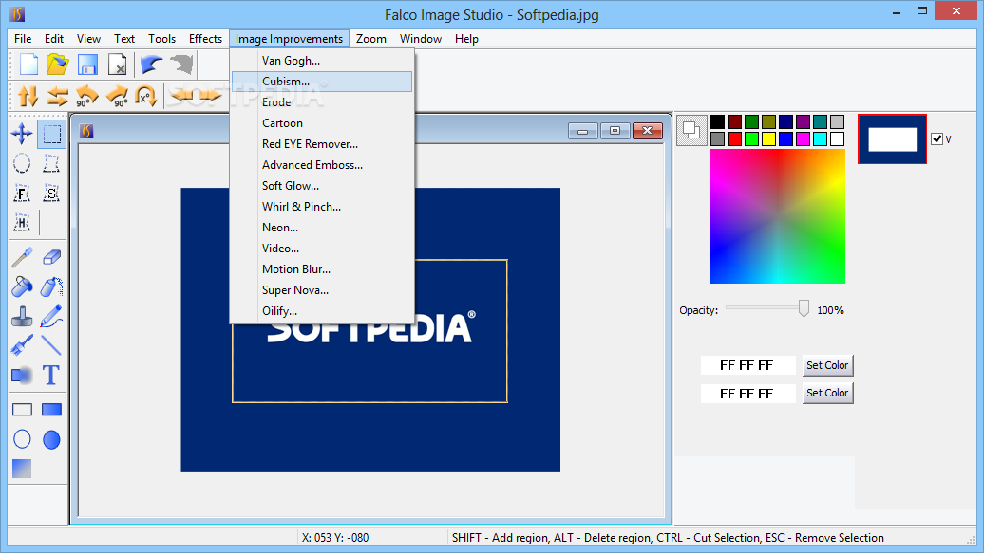Image resolution: width=984 pixels, height=553 pixels.
Task: Click the upper FF FF FF hex field
Action: (x=747, y=365)
